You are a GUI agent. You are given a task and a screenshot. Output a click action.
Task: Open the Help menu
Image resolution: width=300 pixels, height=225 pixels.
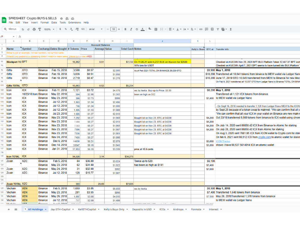click(86, 22)
